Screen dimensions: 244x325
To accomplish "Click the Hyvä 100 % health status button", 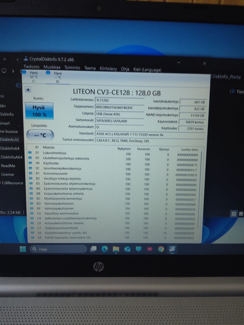I will point(39,111).
